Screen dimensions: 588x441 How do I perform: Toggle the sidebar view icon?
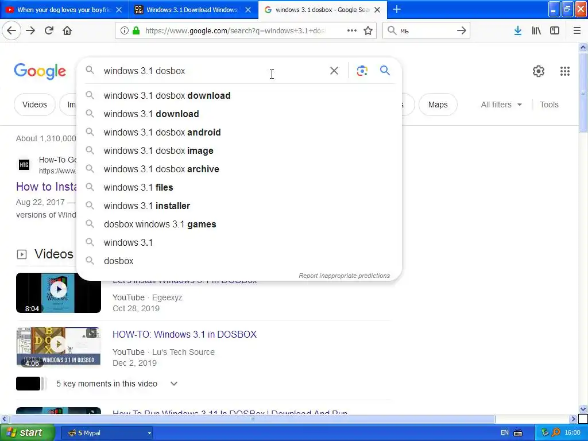555,30
